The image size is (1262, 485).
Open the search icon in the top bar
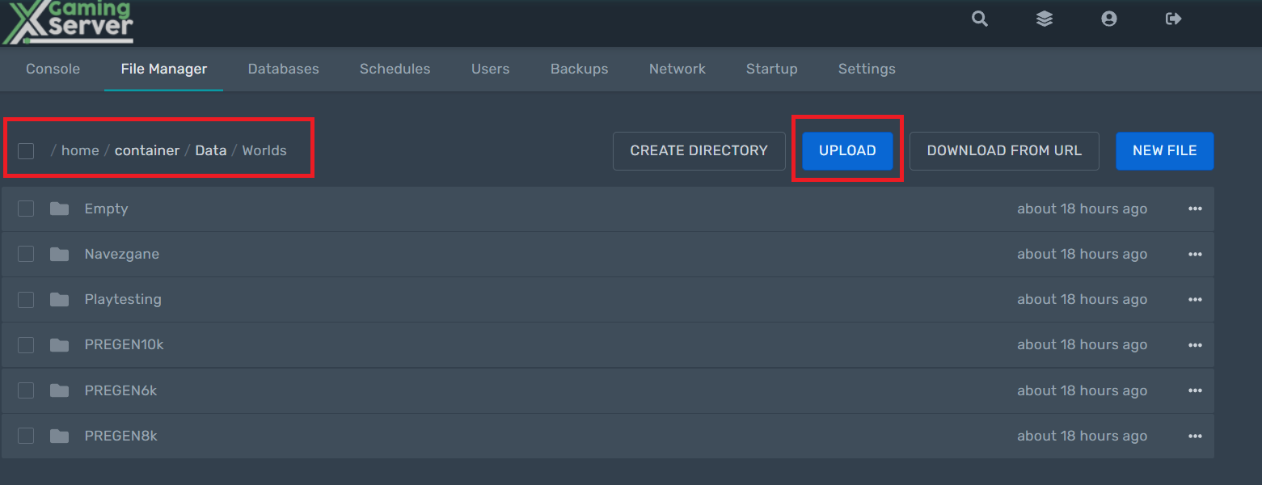pyautogui.click(x=979, y=19)
